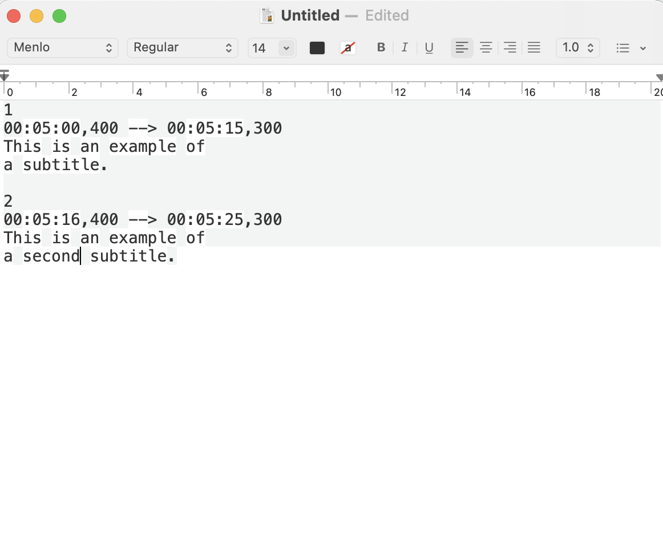Click the Edited label in the title bar
This screenshot has height=539, width=663.
coord(387,15)
